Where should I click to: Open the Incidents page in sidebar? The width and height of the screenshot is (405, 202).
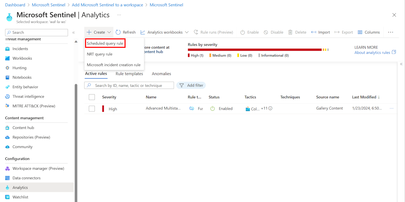[20, 49]
